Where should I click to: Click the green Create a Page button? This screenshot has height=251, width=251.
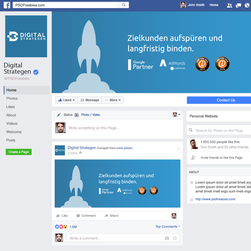click(x=19, y=152)
